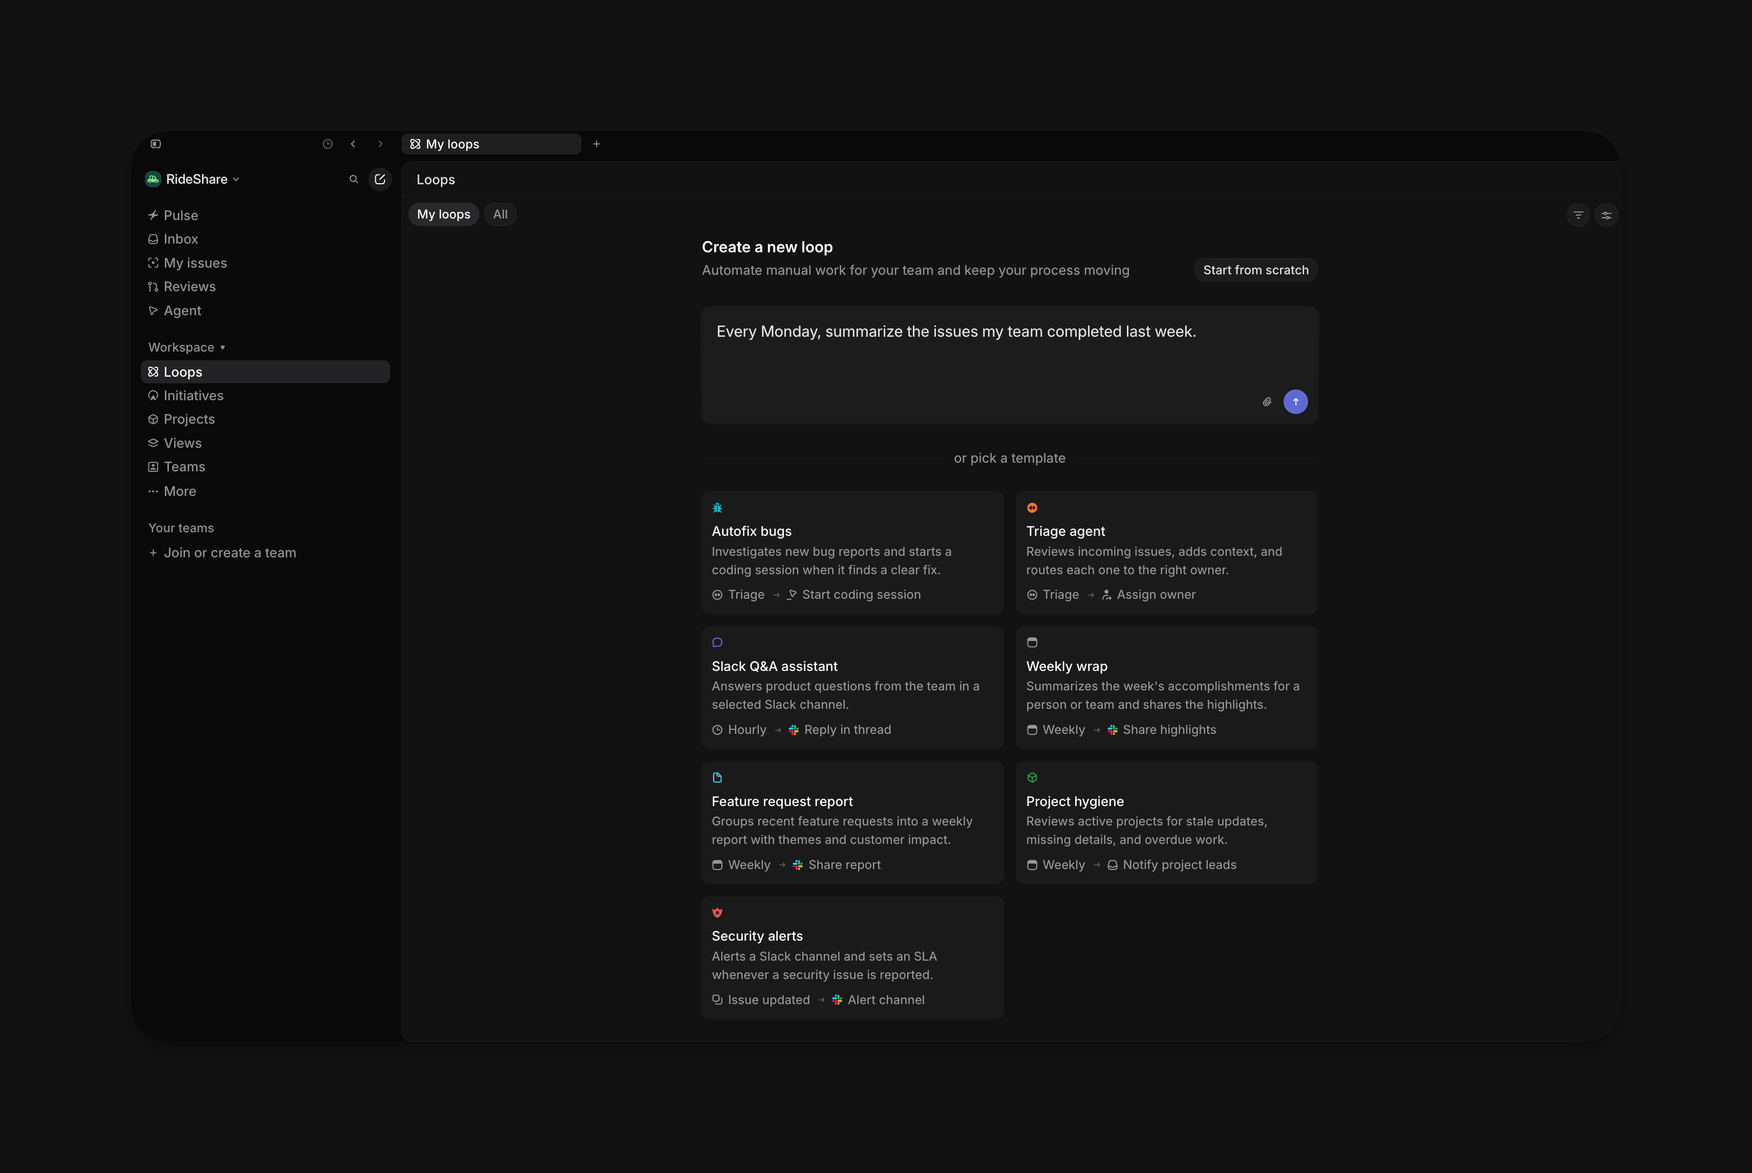The width and height of the screenshot is (1752, 1173).
Task: Open My issues in sidebar
Action: [x=265, y=264]
